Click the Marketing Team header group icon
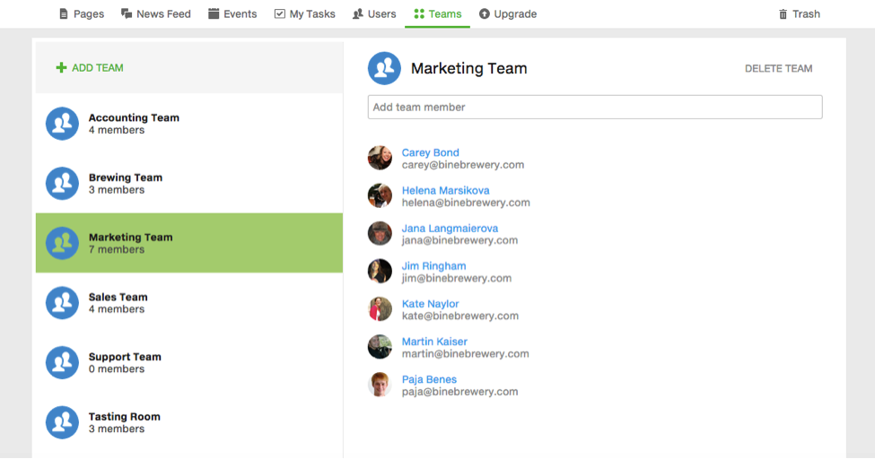The width and height of the screenshot is (875, 459). point(384,68)
